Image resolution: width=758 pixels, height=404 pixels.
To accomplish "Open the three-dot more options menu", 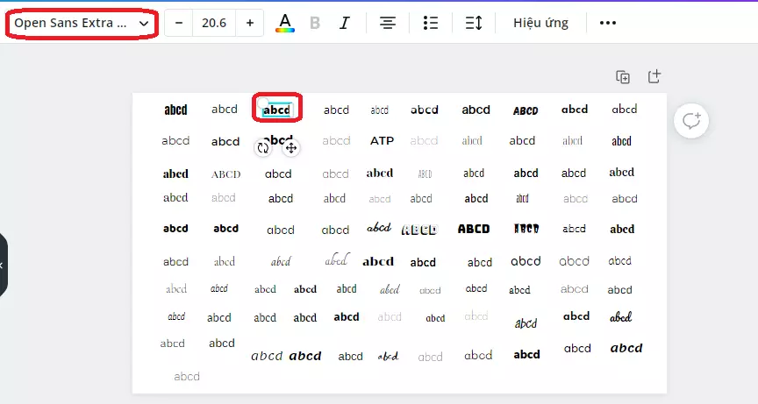I will point(608,23).
